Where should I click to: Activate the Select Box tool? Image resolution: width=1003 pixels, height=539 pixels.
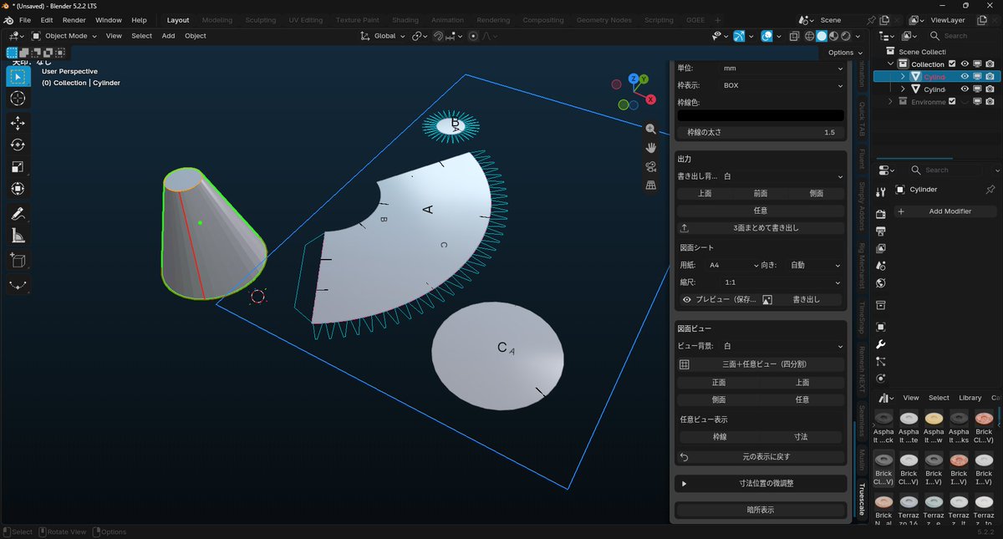(18, 76)
